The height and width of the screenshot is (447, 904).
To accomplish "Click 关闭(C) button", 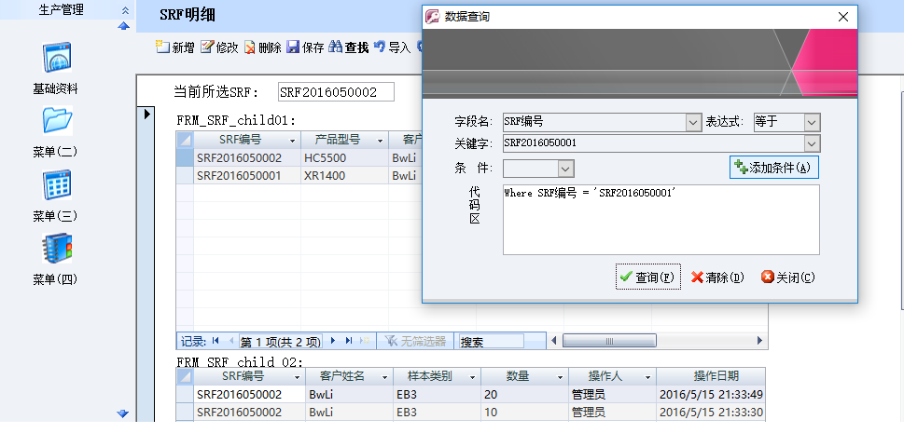I will pos(788,278).
